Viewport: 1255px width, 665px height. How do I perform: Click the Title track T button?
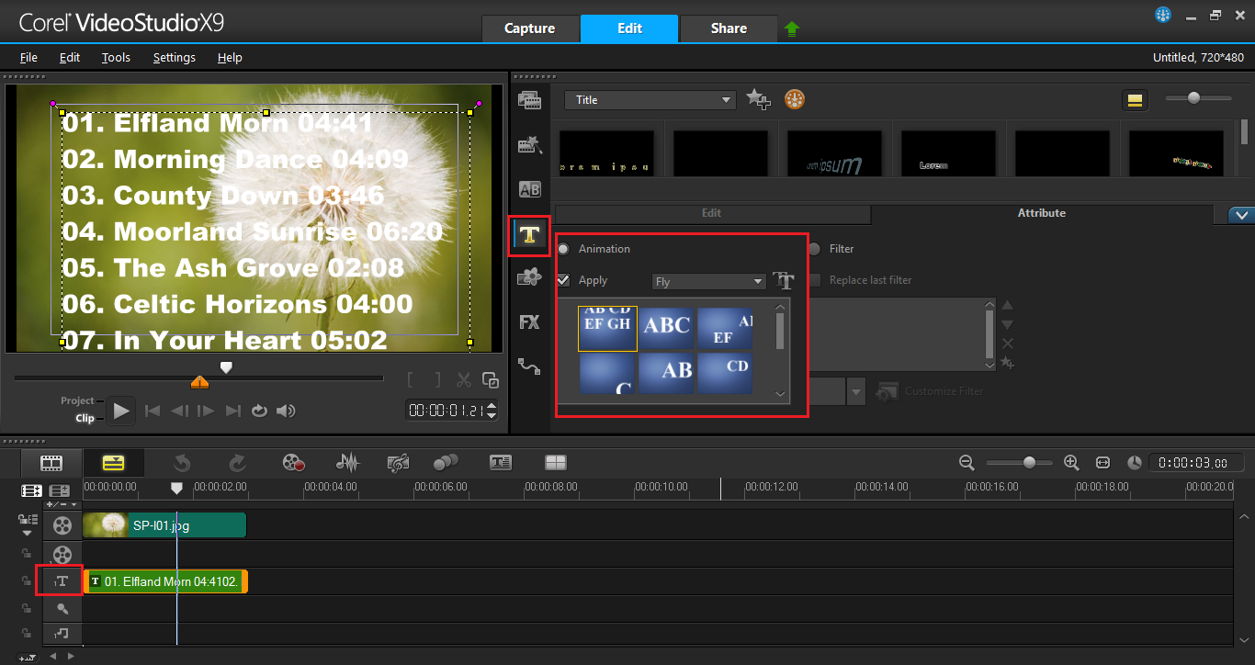pyautogui.click(x=61, y=581)
